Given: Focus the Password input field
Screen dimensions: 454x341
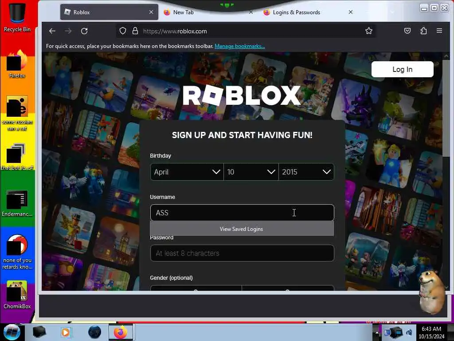Looking at the screenshot, I should click(x=242, y=253).
